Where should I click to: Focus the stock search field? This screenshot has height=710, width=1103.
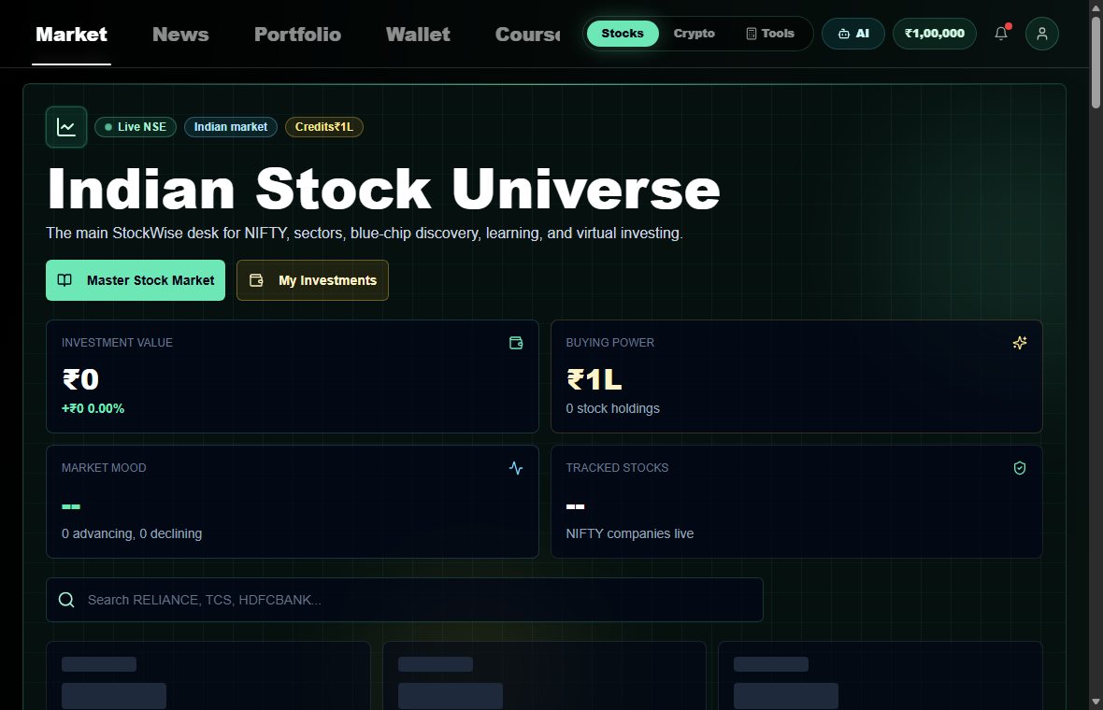[405, 600]
